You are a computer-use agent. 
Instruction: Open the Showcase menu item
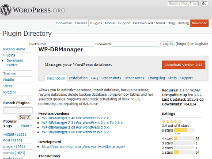pyautogui.click(x=64, y=23)
